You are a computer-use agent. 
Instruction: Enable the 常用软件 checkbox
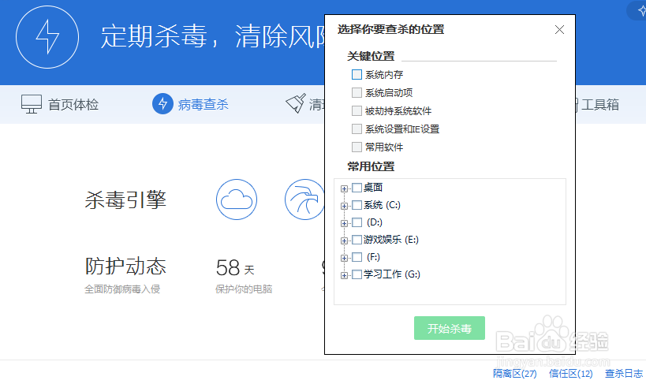pos(357,147)
